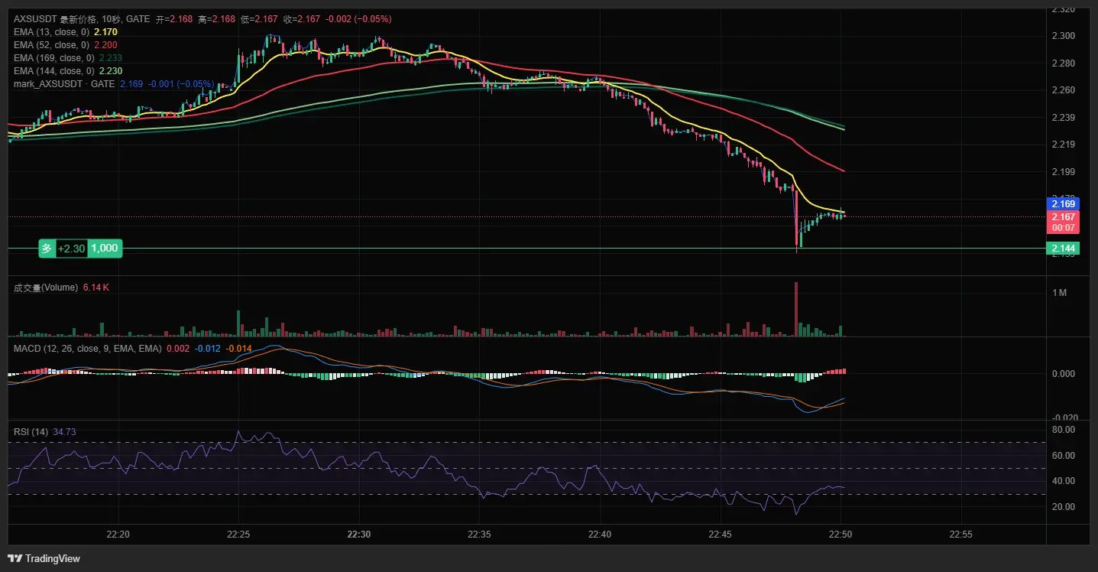Click the 80.00 label on the RSI axis
The height and width of the screenshot is (572, 1098).
coord(1064,430)
